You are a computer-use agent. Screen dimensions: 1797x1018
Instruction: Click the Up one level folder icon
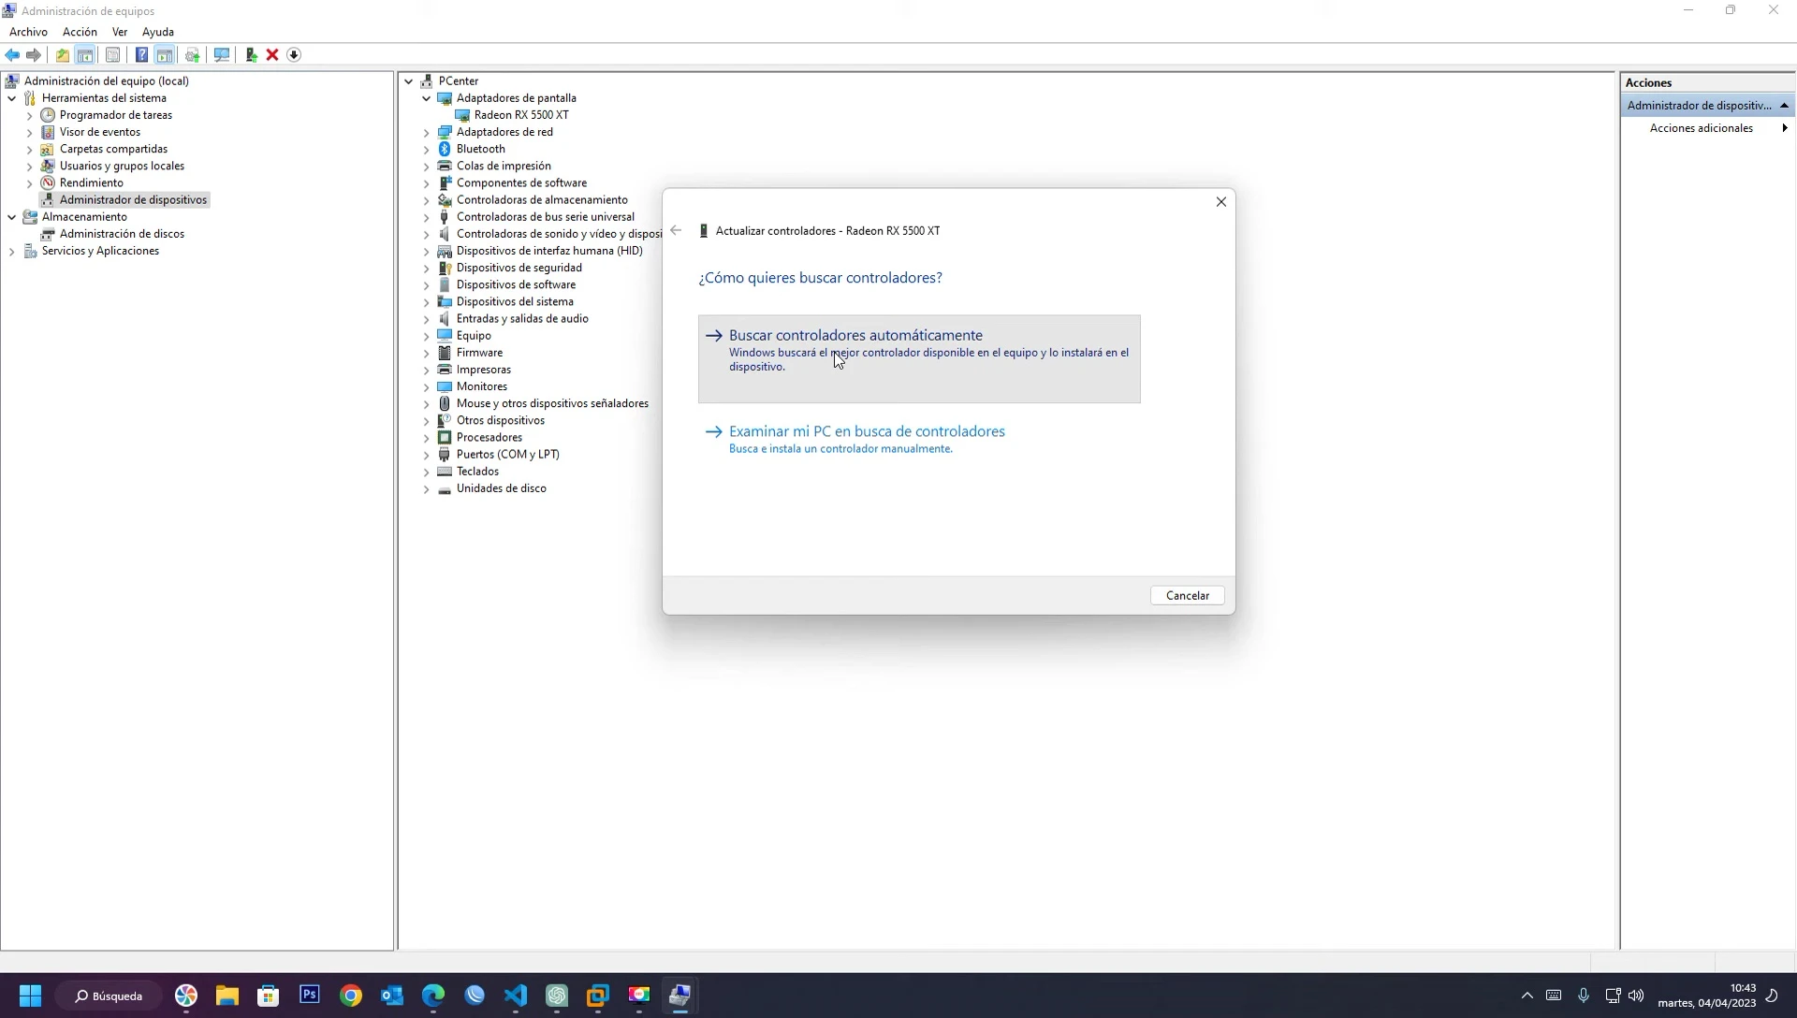click(62, 55)
